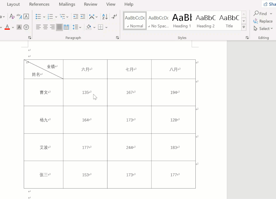Click the Decrease Indent icon
The width and height of the screenshot is (276, 199).
point(76,17)
